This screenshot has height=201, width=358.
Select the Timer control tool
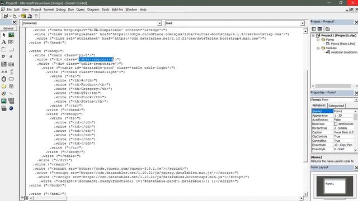pos(4,79)
